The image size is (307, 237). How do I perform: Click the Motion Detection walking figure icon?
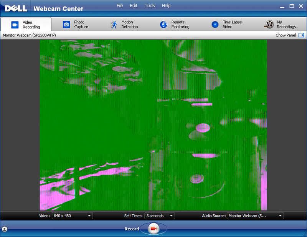114,25
